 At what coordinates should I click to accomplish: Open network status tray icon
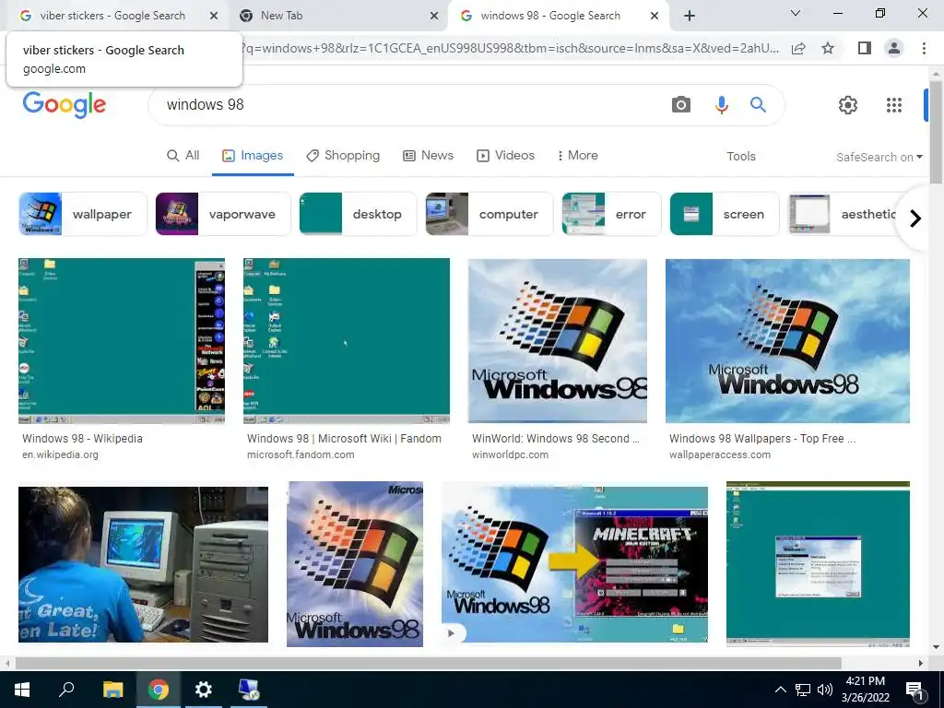[803, 690]
